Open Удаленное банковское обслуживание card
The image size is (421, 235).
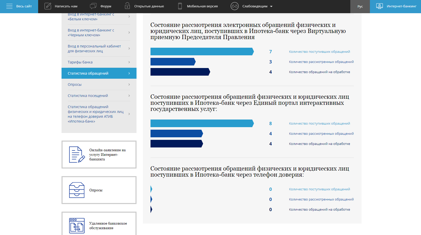pyautogui.click(x=99, y=224)
